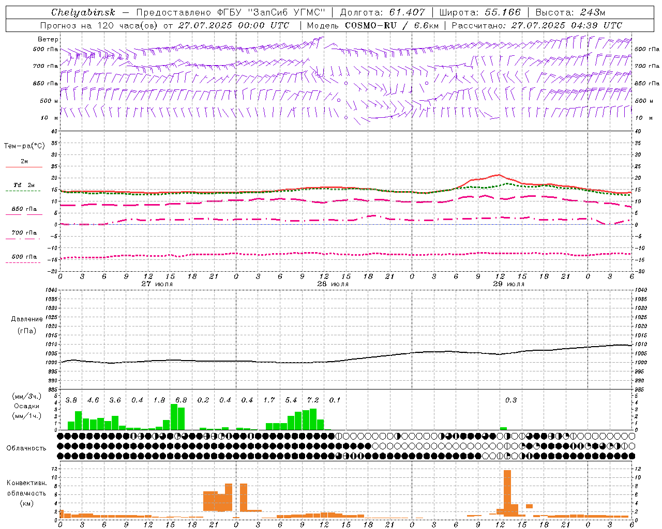662x529 pixels.
Task: Click the 'Ветер' wind panel label
Action: [48, 39]
